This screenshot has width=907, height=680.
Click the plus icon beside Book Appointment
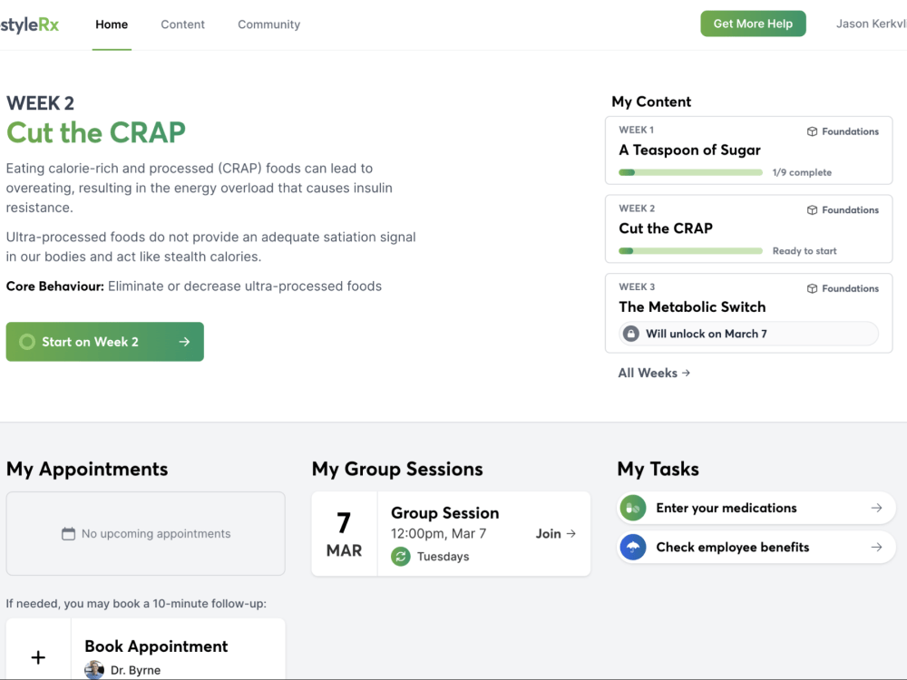point(38,656)
